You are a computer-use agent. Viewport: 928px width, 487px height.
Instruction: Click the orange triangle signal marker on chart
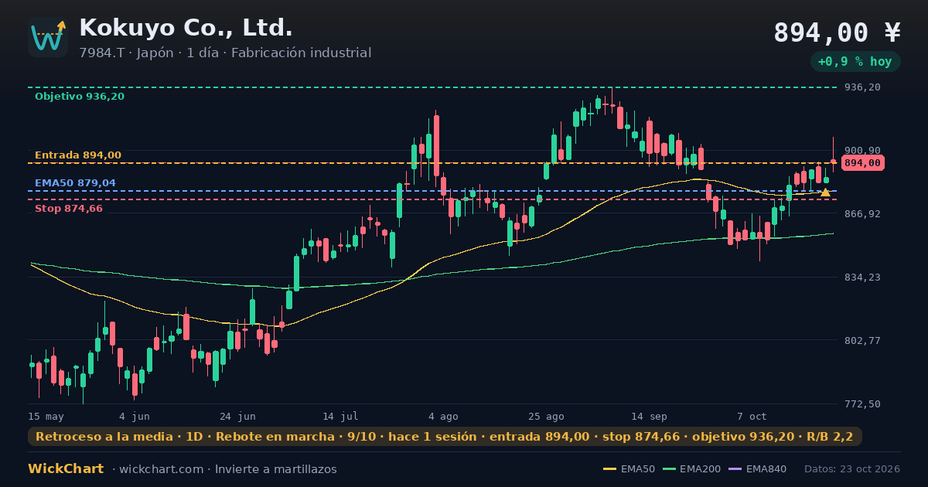(825, 192)
